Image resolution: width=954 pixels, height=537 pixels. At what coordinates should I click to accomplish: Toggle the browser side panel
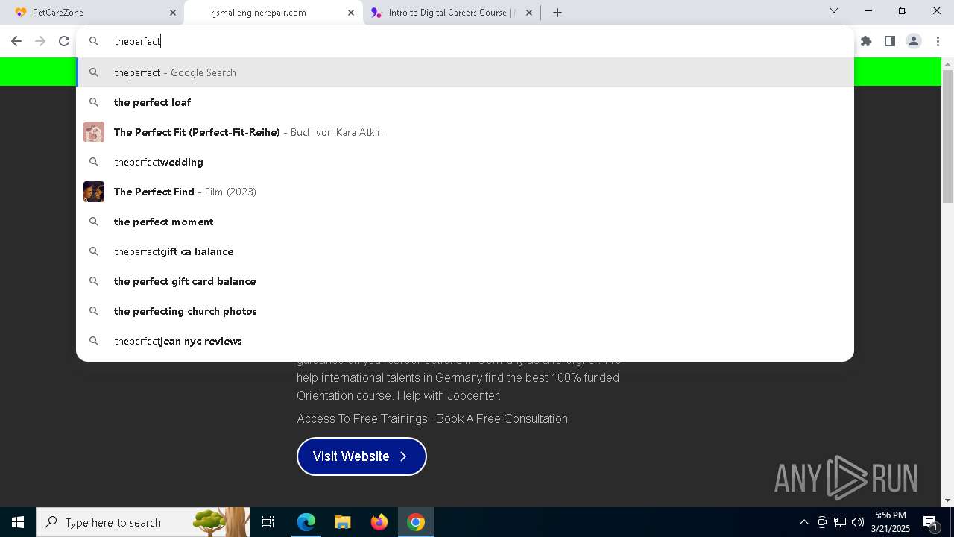[890, 41]
